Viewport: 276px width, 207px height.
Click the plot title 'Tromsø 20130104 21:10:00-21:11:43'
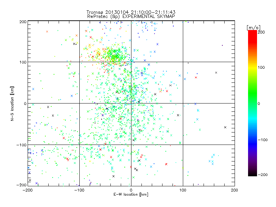tap(131, 12)
